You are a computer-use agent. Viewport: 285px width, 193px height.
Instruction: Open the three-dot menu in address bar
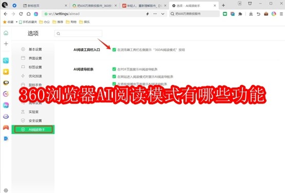(155, 14)
